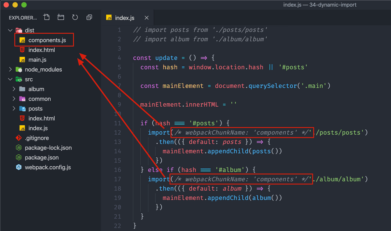The image size is (391, 231).
Task: Expand the posts folder
Action: pos(14,109)
